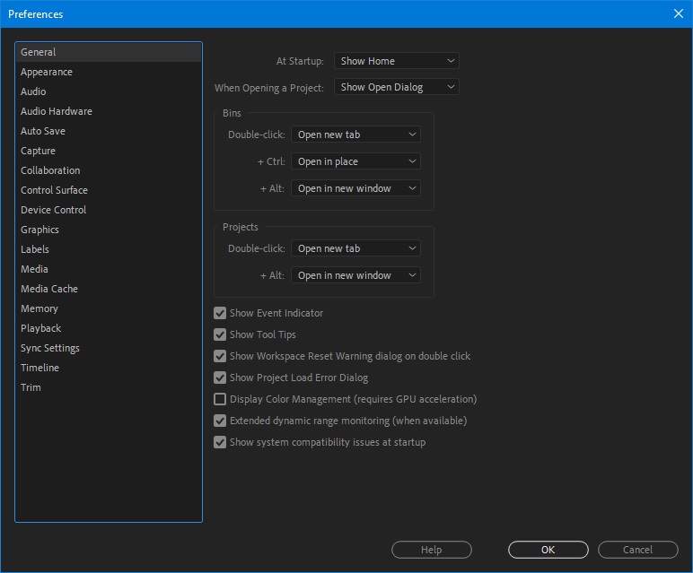Toggle Show system compatibility issues at startup

tap(220, 442)
